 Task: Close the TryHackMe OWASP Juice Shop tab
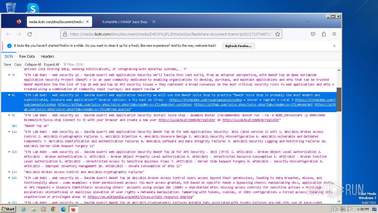click(154, 22)
